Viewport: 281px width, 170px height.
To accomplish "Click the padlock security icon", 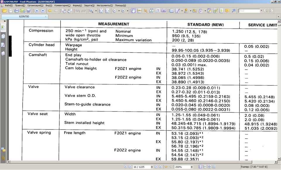I will [201, 11].
